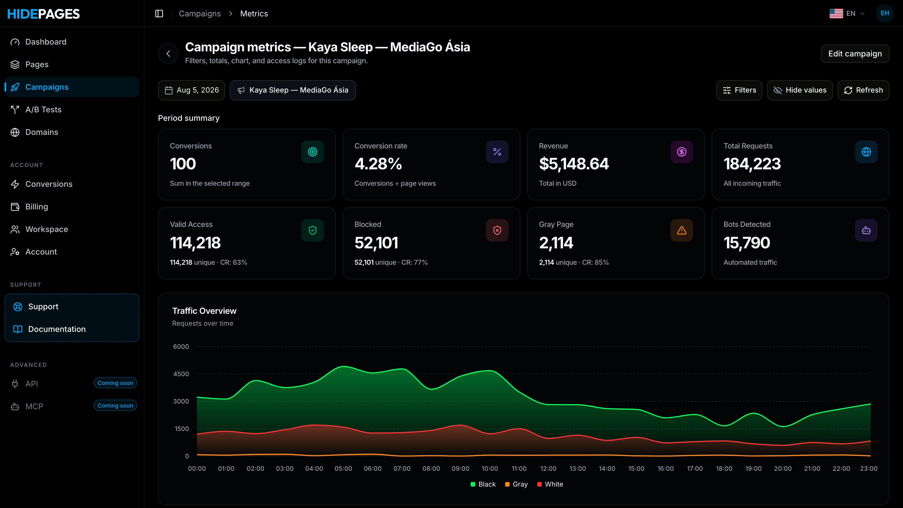Click the Support lifebuoy icon
The width and height of the screenshot is (903, 508).
[x=17, y=307]
